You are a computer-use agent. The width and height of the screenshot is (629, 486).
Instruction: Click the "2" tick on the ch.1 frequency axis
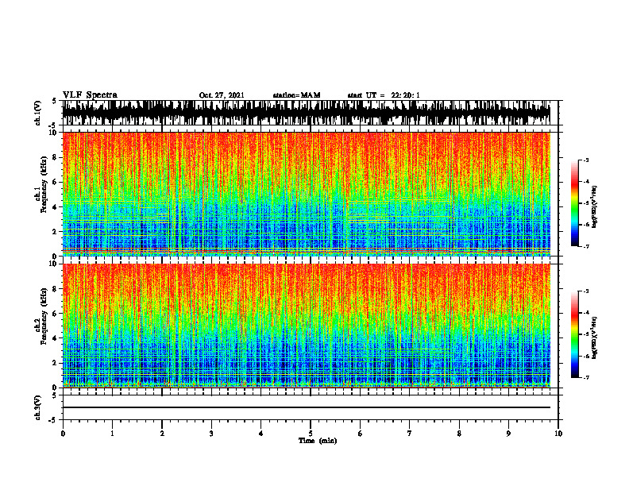55,231
